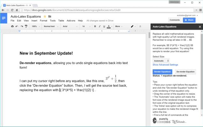Click the print icon in toolbar
The image size is (203, 127).
pyautogui.click(x=12, y=26)
